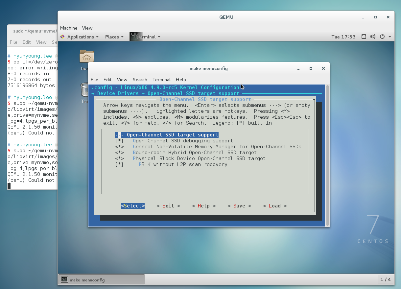Toggle Round-robin Hybrid Open-Channel SSD target
The width and height of the screenshot is (401, 289).
pos(119,153)
